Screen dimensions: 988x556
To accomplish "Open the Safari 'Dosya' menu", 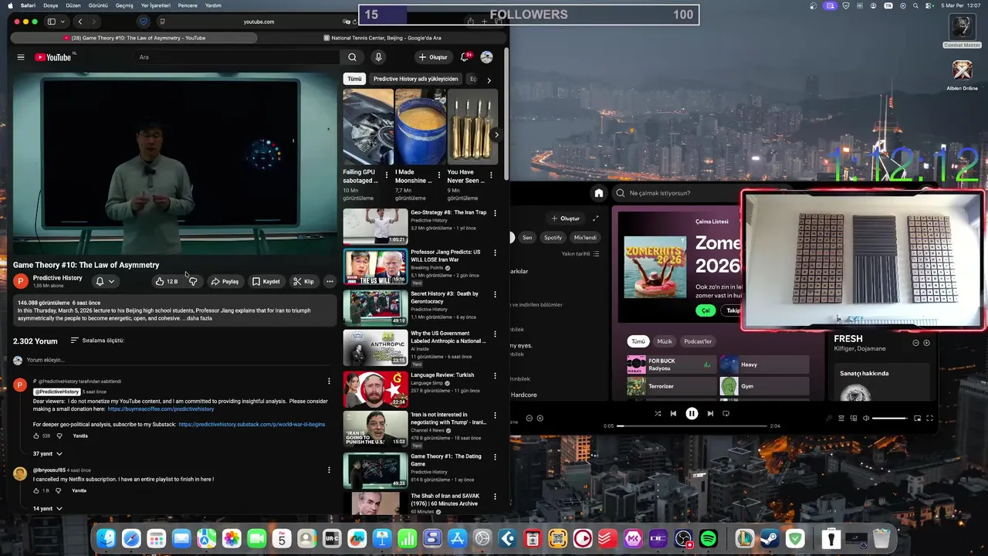I will [x=50, y=5].
